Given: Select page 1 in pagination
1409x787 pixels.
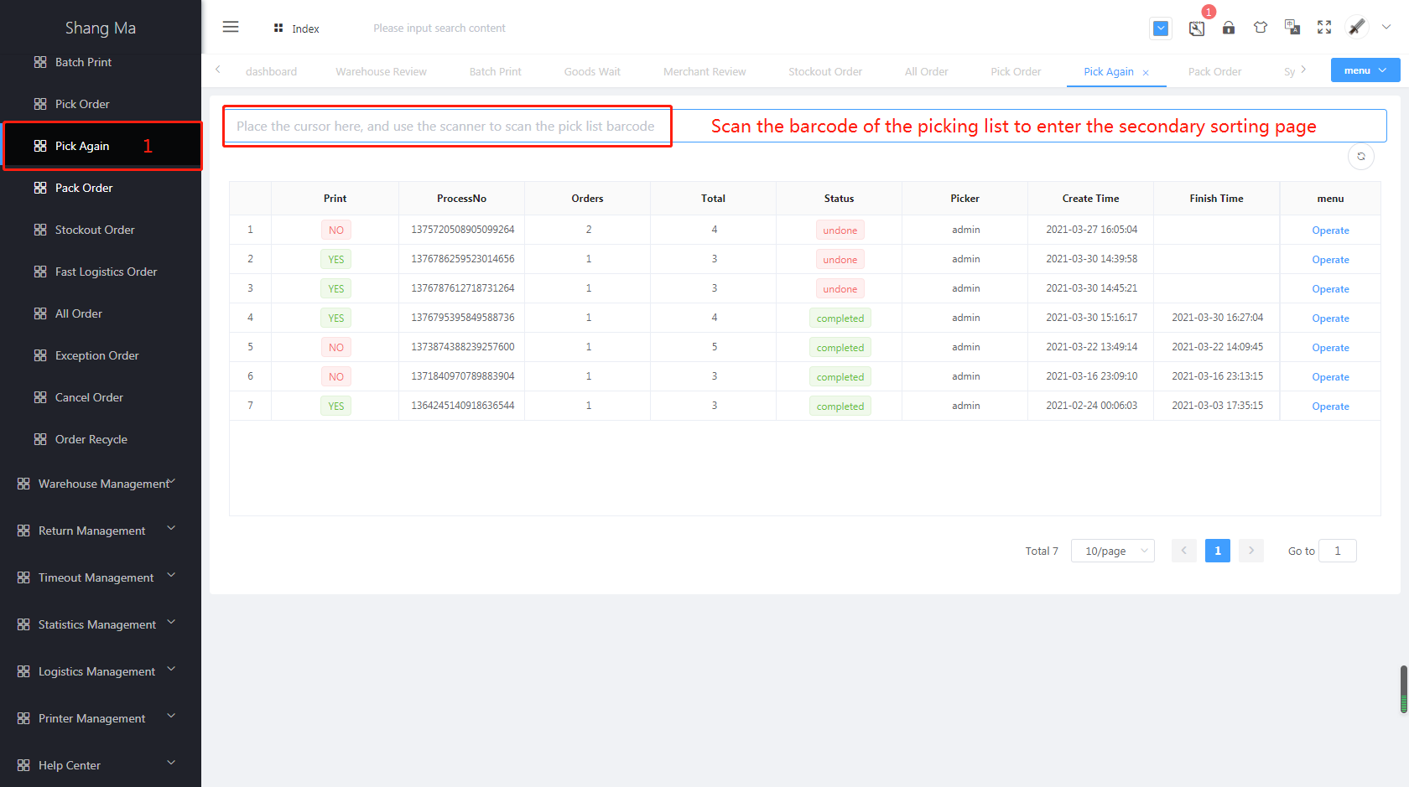Looking at the screenshot, I should click(1217, 551).
